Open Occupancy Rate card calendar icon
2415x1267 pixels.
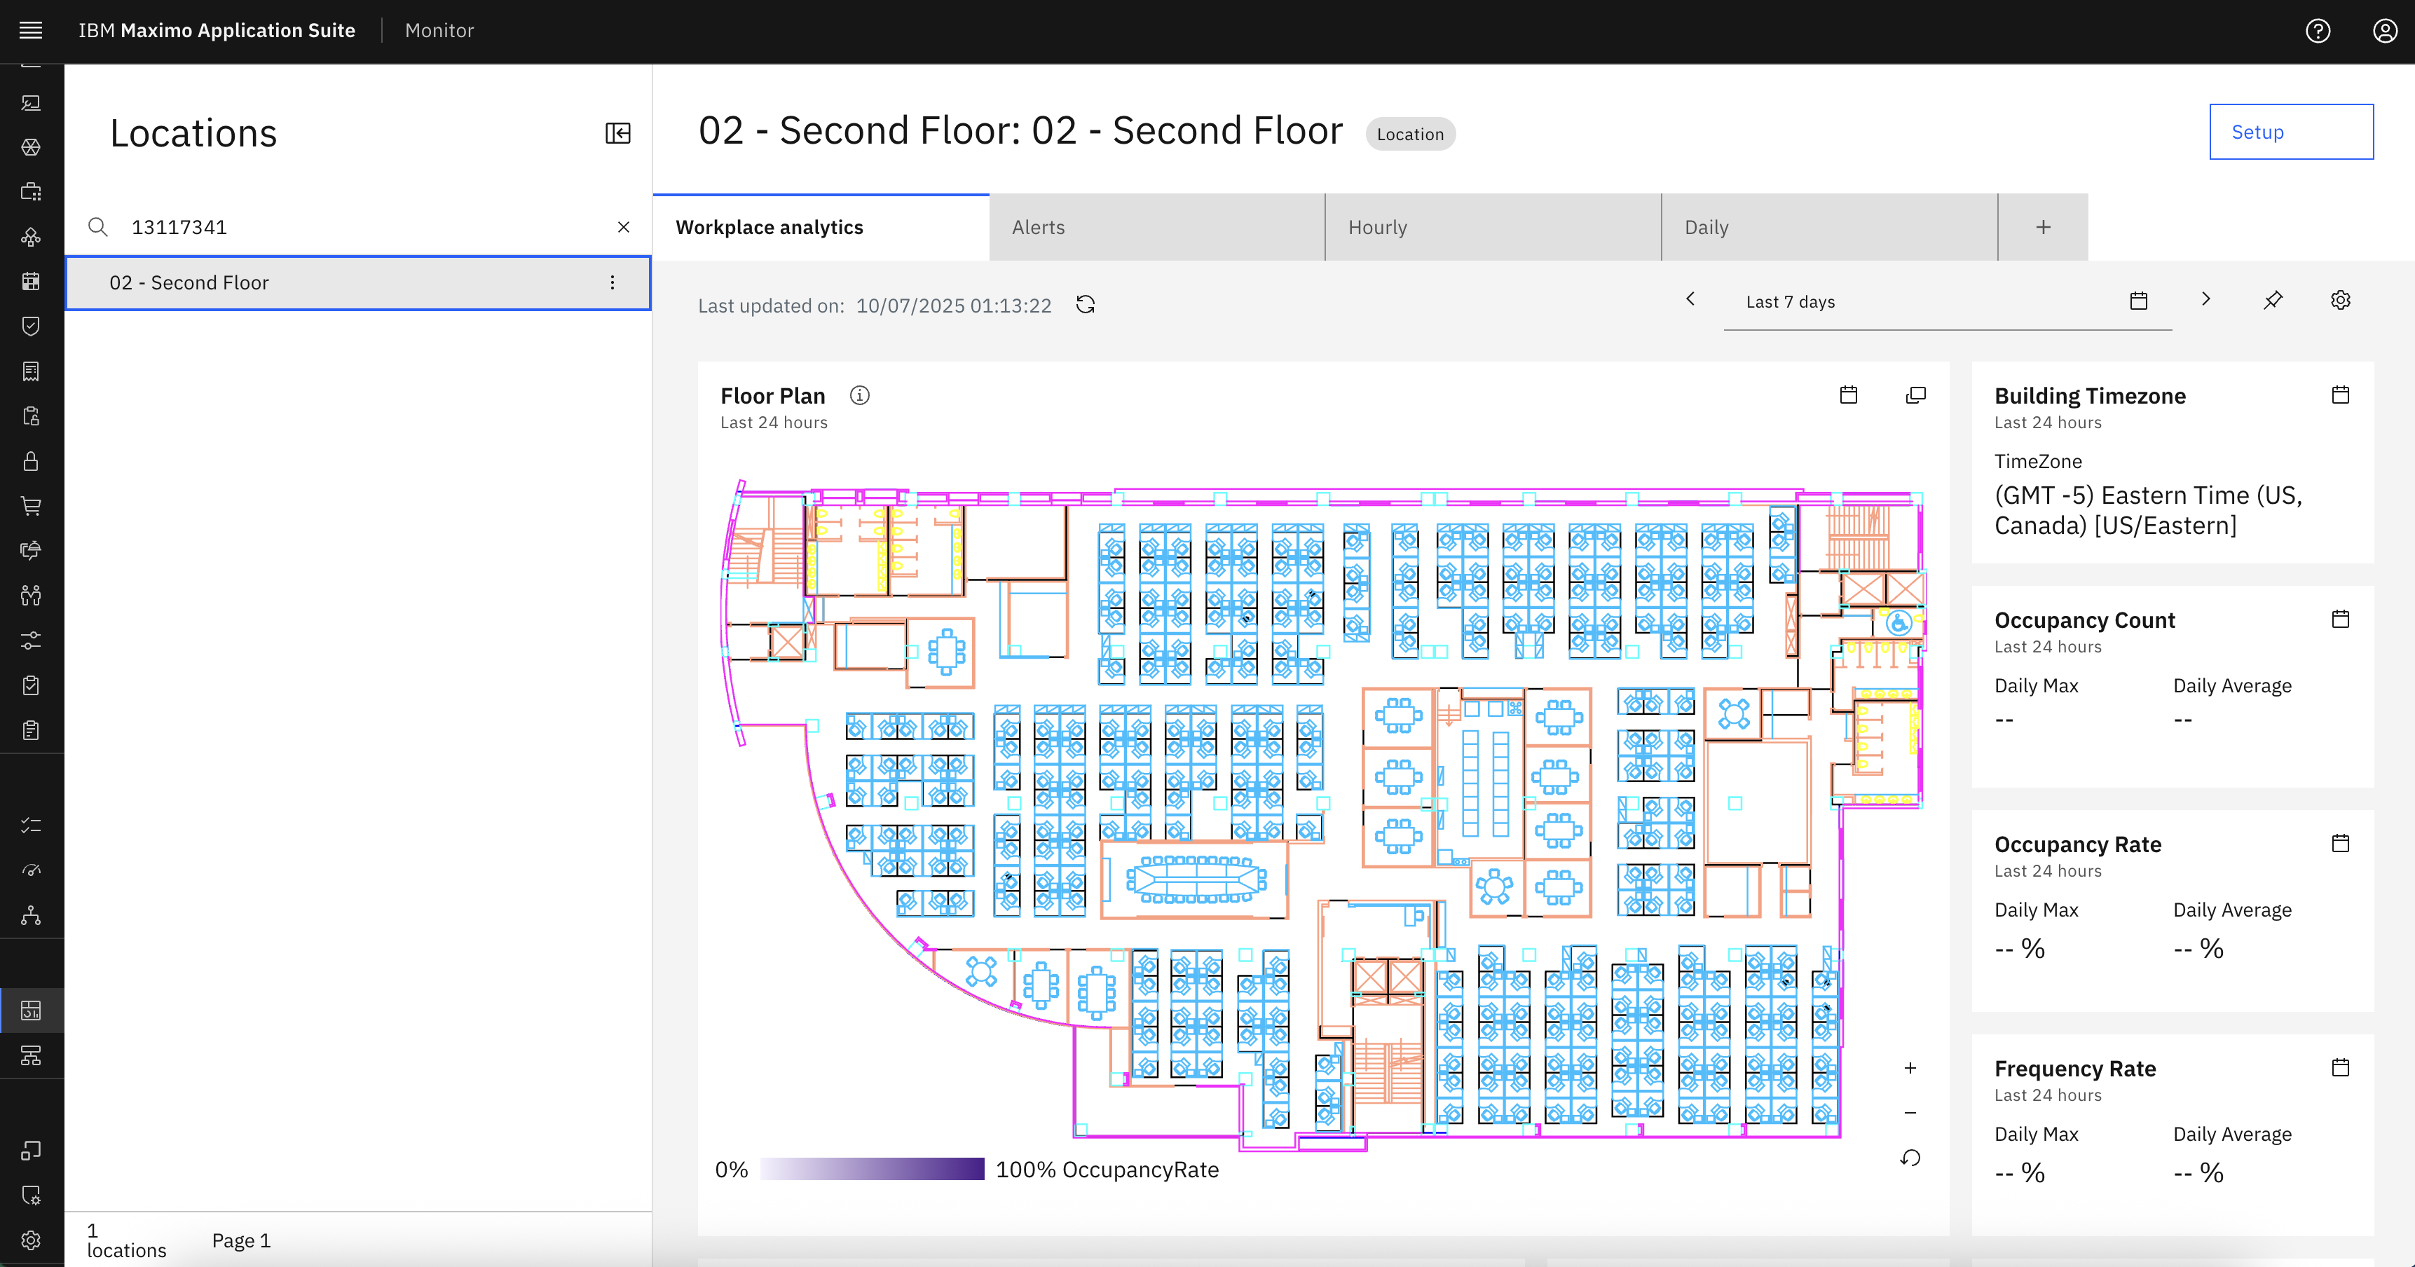[2341, 844]
